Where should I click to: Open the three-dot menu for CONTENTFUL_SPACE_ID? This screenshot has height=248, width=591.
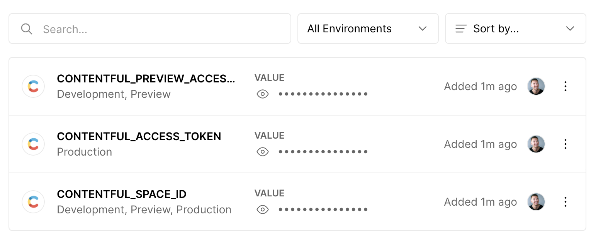(x=565, y=202)
